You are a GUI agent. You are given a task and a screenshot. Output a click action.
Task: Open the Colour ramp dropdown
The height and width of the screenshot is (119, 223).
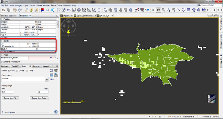tap(47, 80)
